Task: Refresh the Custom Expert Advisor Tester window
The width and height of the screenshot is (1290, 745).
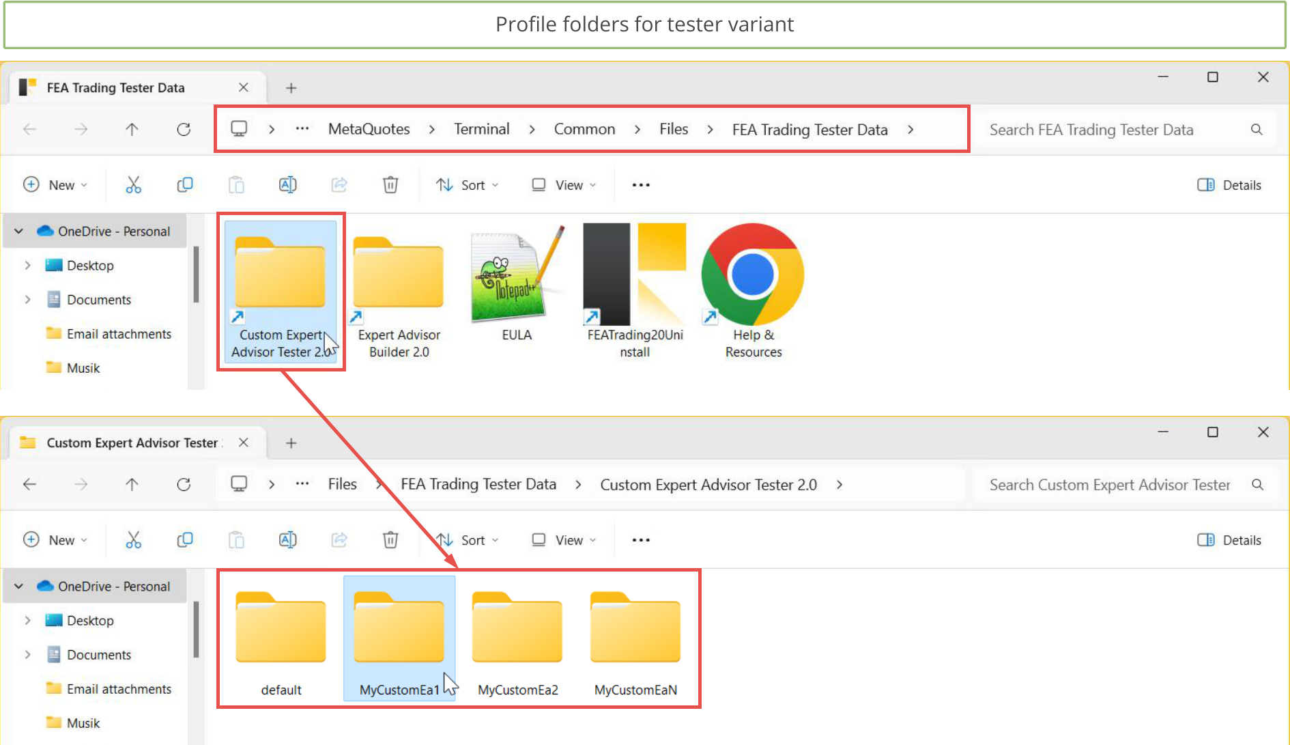Action: point(184,484)
